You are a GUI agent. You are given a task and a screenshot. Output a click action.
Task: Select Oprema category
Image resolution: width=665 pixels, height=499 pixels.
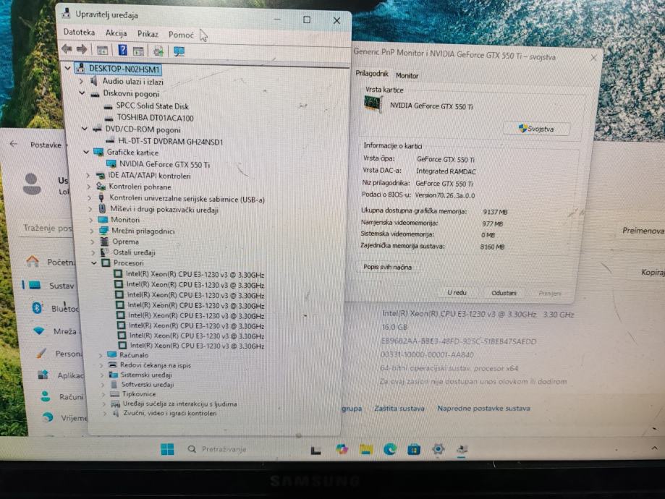coord(125,242)
